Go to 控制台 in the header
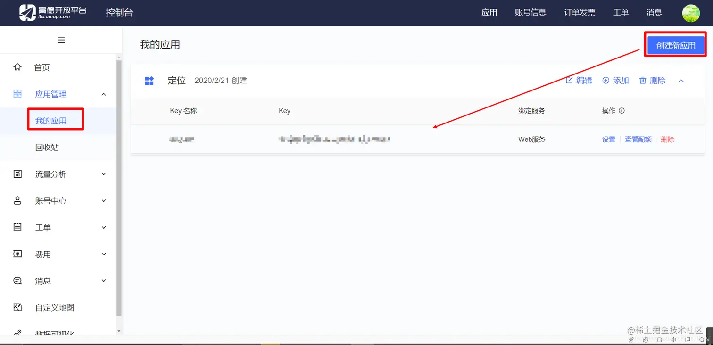This screenshot has height=345, width=713. pos(119,13)
